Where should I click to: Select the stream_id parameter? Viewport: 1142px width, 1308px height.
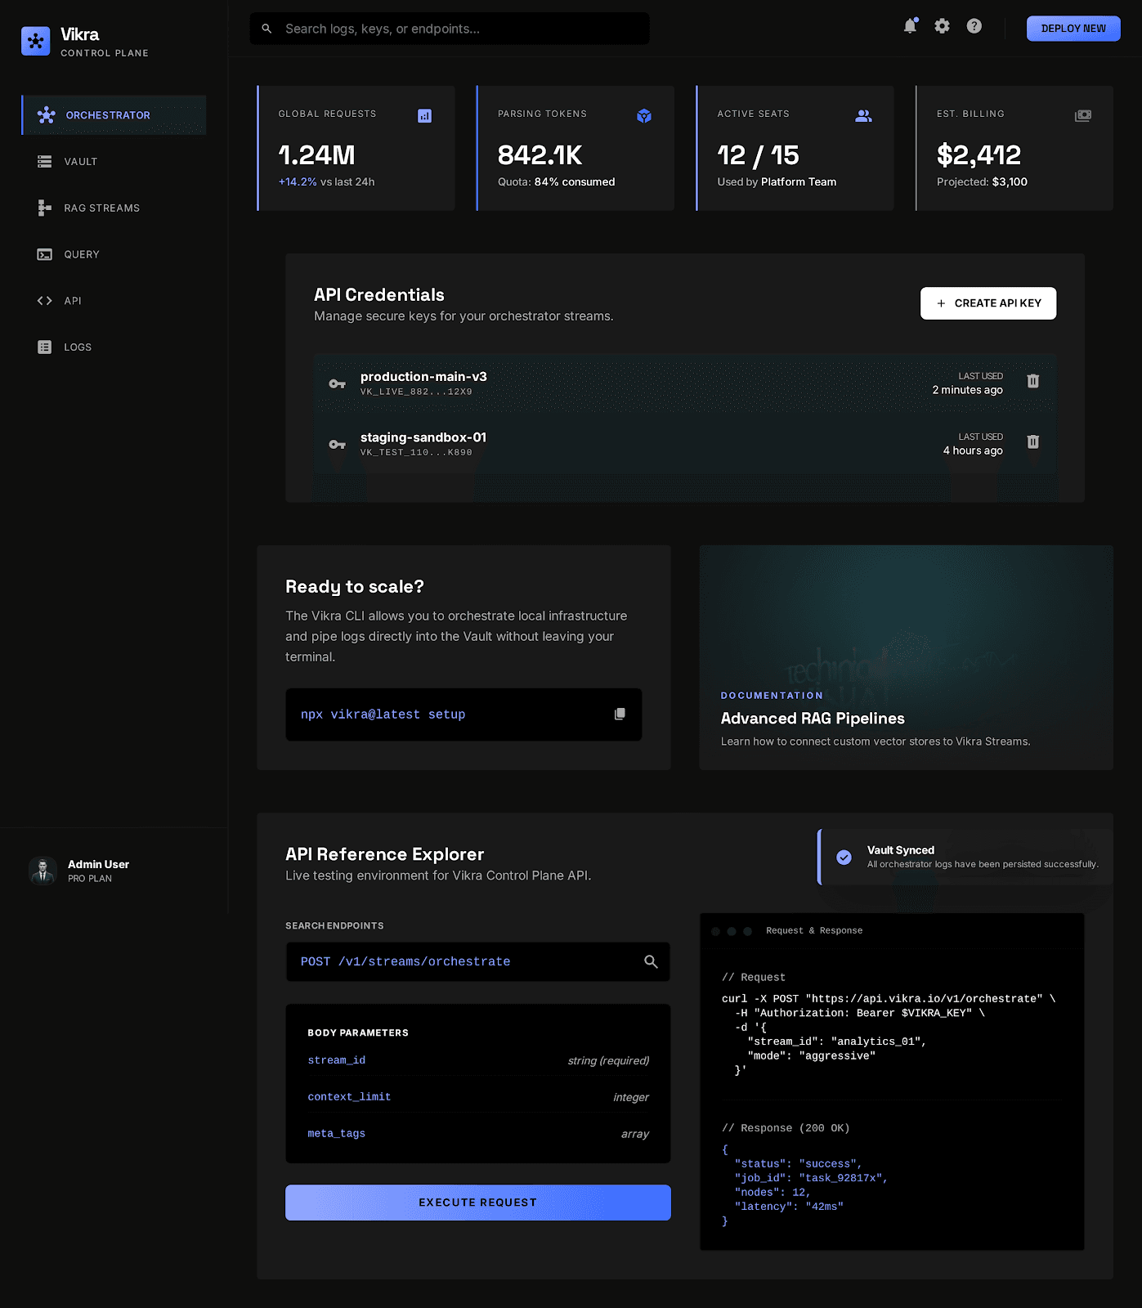coord(337,1060)
